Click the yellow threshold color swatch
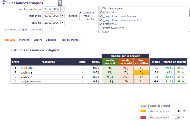190x126 pixels. [x=143, y=111]
